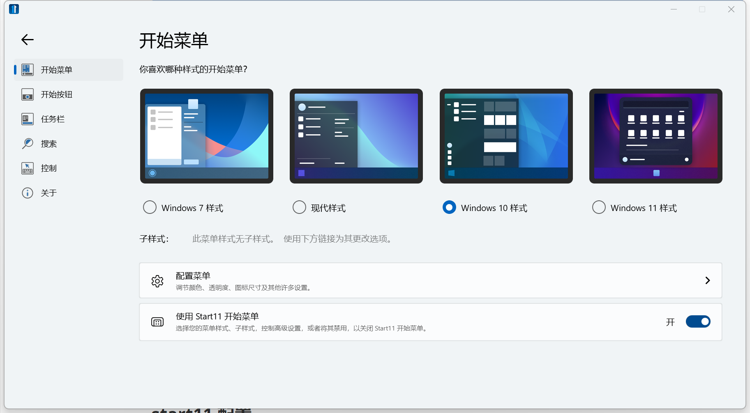Click the Windows 11 style preview thumbnail

[656, 136]
